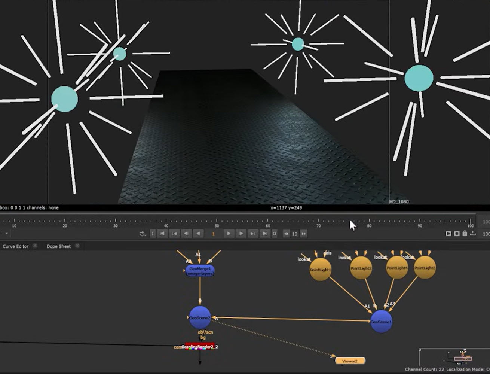Click the play backward button

pos(198,234)
